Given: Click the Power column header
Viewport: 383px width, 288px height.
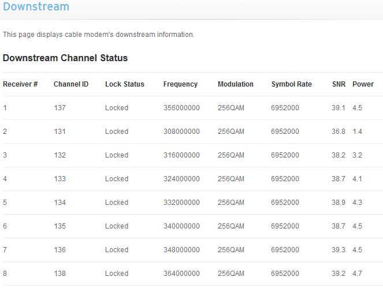Looking at the screenshot, I should point(363,84).
